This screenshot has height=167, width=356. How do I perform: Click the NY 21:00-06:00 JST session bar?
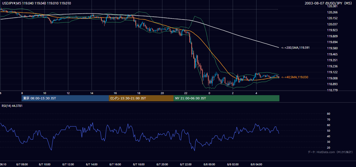226,98
